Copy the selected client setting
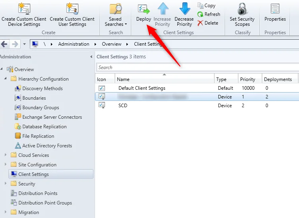 [x=206, y=6]
